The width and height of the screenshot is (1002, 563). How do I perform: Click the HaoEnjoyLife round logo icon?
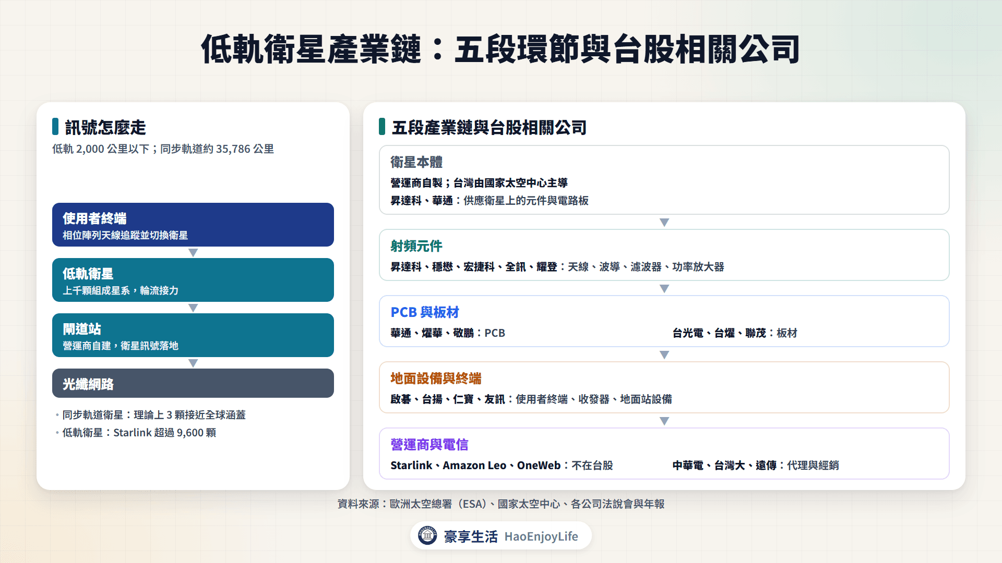[427, 535]
